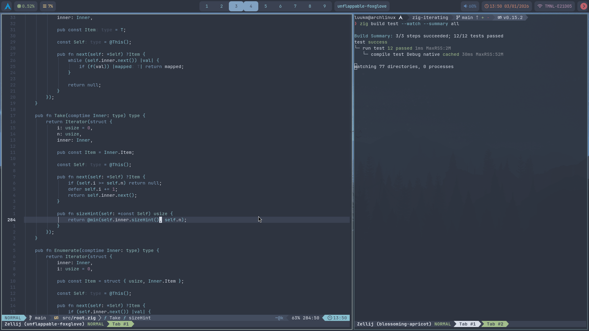Open the red power menu arrow button
The height and width of the screenshot is (331, 589).
click(x=583, y=6)
